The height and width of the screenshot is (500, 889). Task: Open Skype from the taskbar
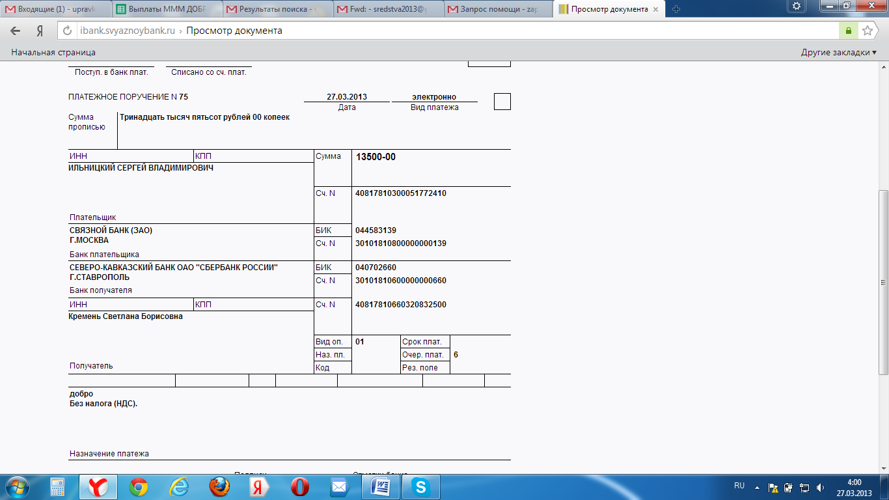click(x=421, y=486)
